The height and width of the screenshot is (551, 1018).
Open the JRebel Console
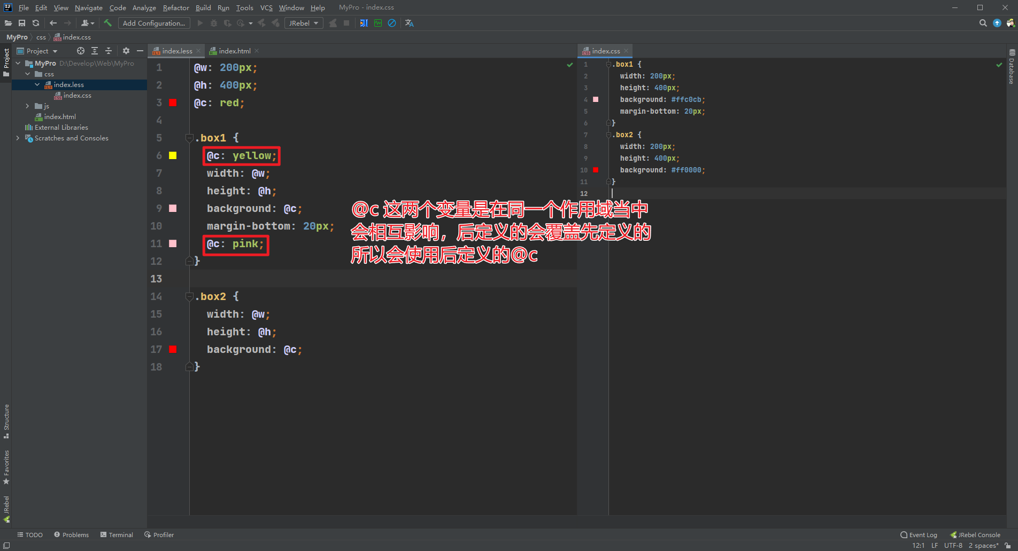tap(975, 534)
